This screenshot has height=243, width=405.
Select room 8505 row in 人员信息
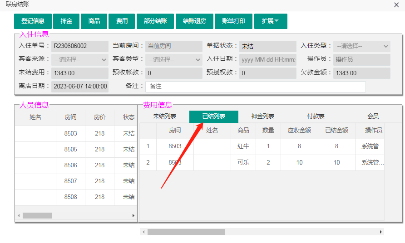(x=70, y=149)
